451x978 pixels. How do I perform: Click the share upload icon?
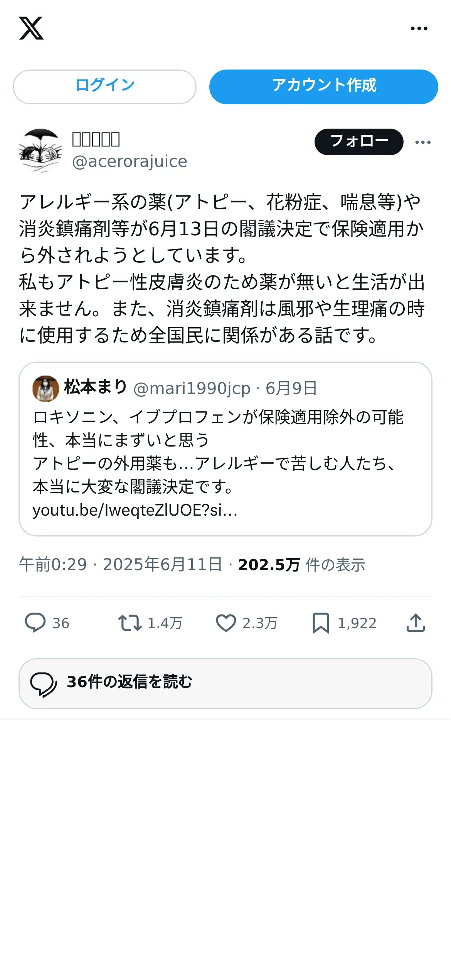point(416,623)
